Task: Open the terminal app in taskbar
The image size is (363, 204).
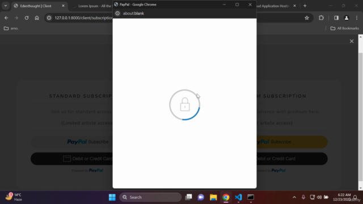Action: coord(251,197)
